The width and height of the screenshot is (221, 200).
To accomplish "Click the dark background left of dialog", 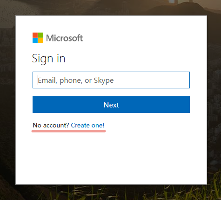I will pos(7,100).
